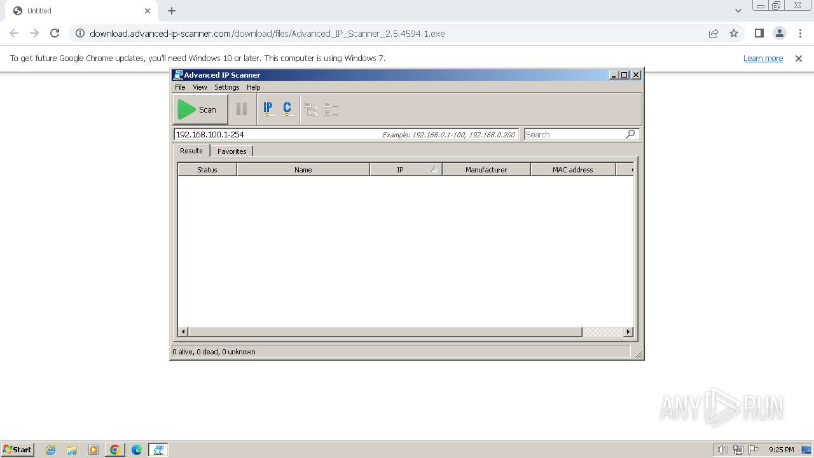The height and width of the screenshot is (458, 814).
Task: Close the Untitled tab
Action: tap(148, 11)
